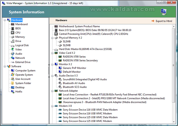Collapse the Software tree node in sidebar

click(x=5, y=67)
